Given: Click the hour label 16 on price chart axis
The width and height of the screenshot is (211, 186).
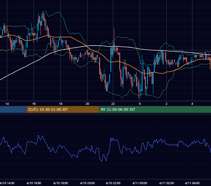Looking at the screenshot, I should point(34,104).
